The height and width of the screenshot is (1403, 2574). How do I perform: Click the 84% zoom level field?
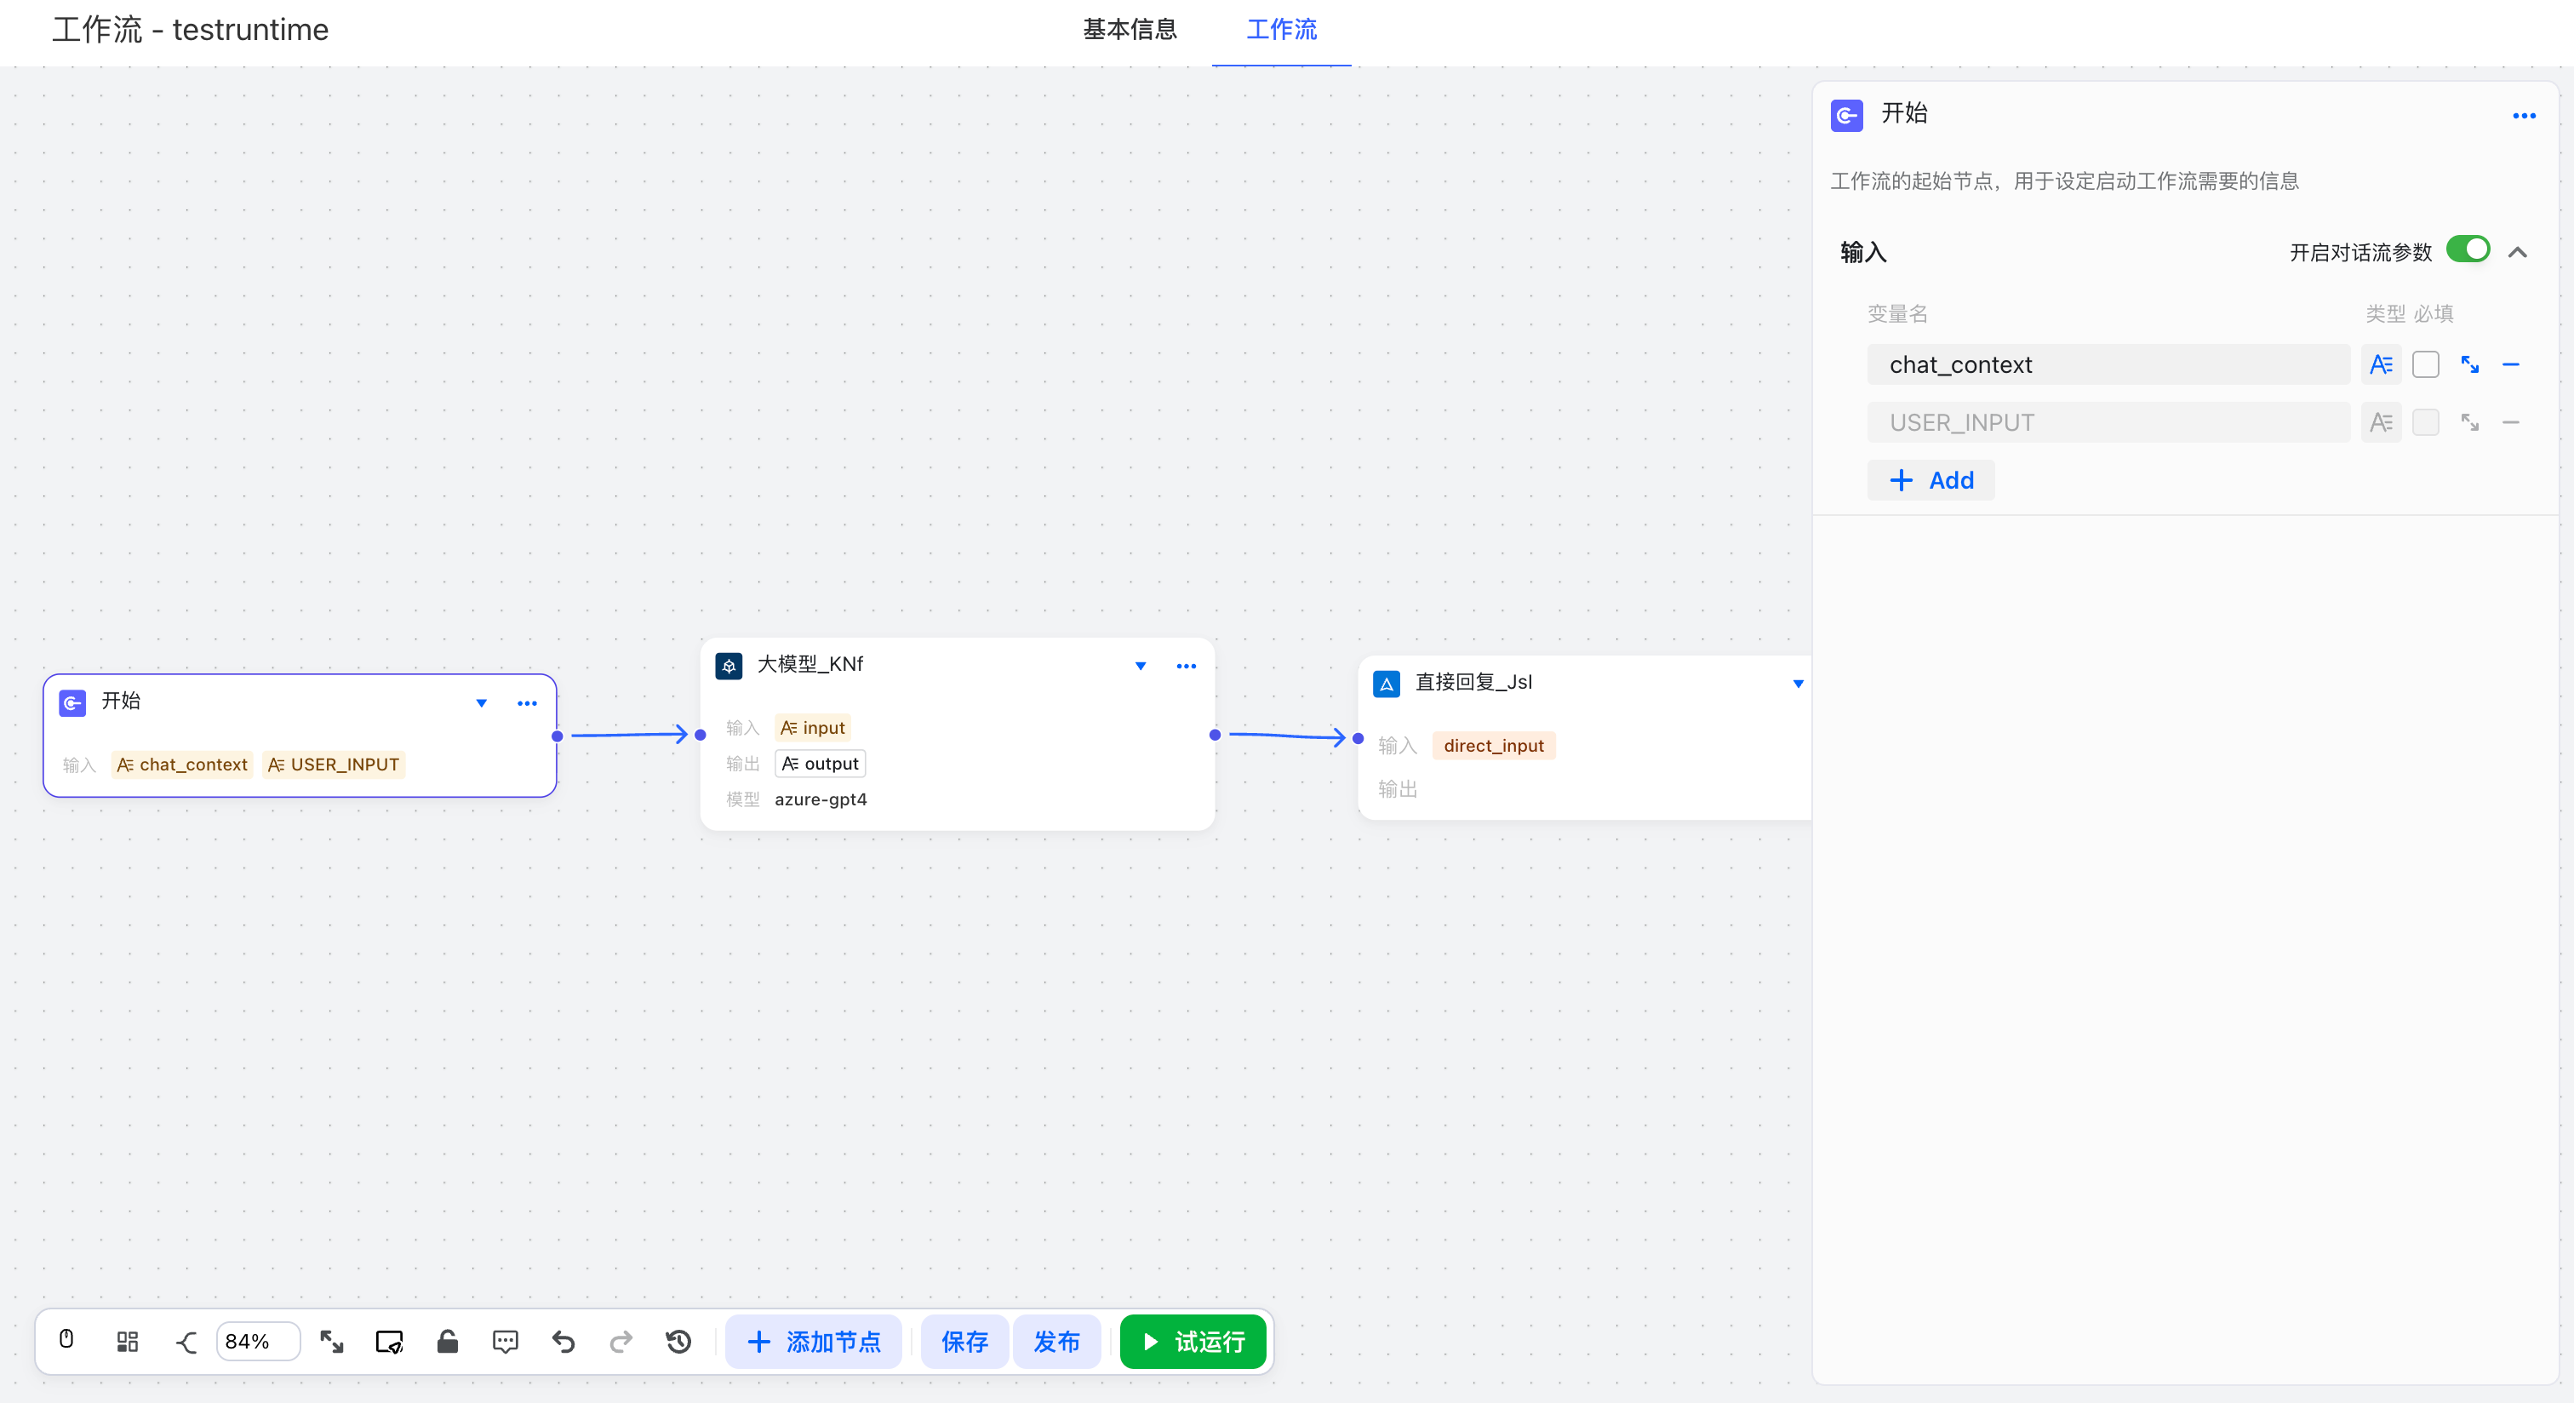[257, 1341]
